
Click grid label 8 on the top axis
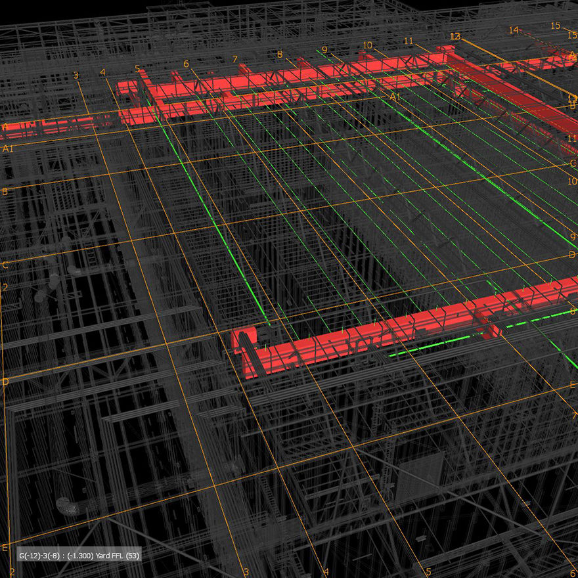pos(280,55)
